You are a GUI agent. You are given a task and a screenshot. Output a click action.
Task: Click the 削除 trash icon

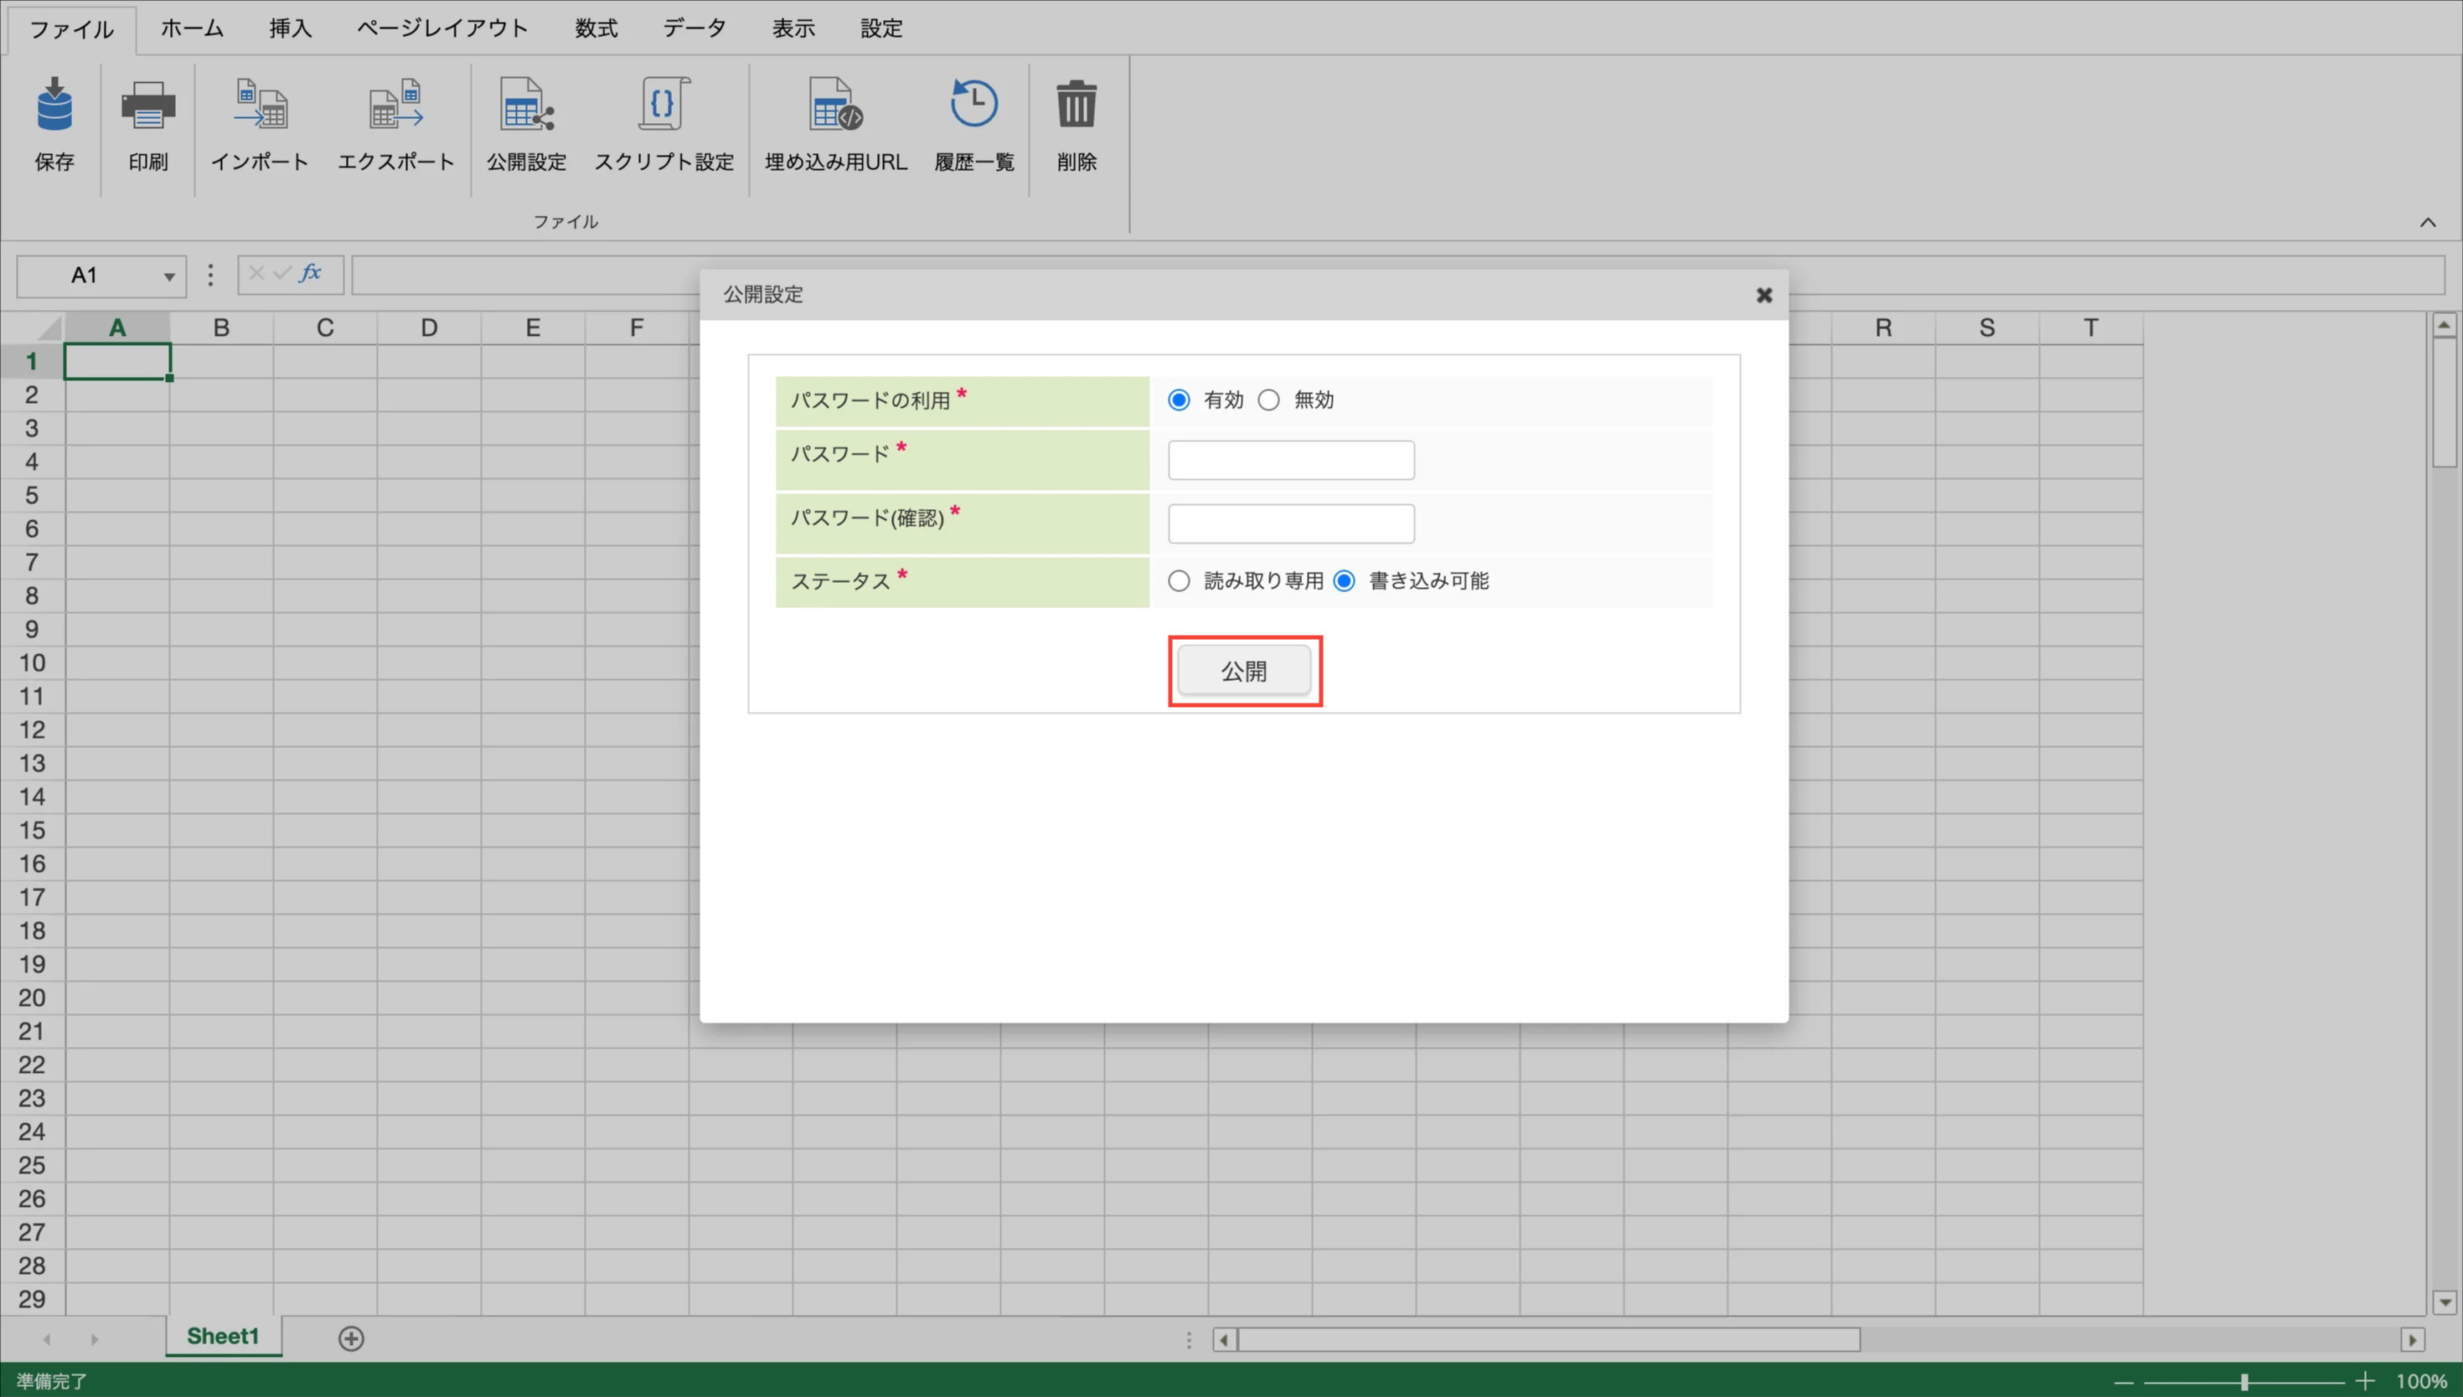(1077, 106)
